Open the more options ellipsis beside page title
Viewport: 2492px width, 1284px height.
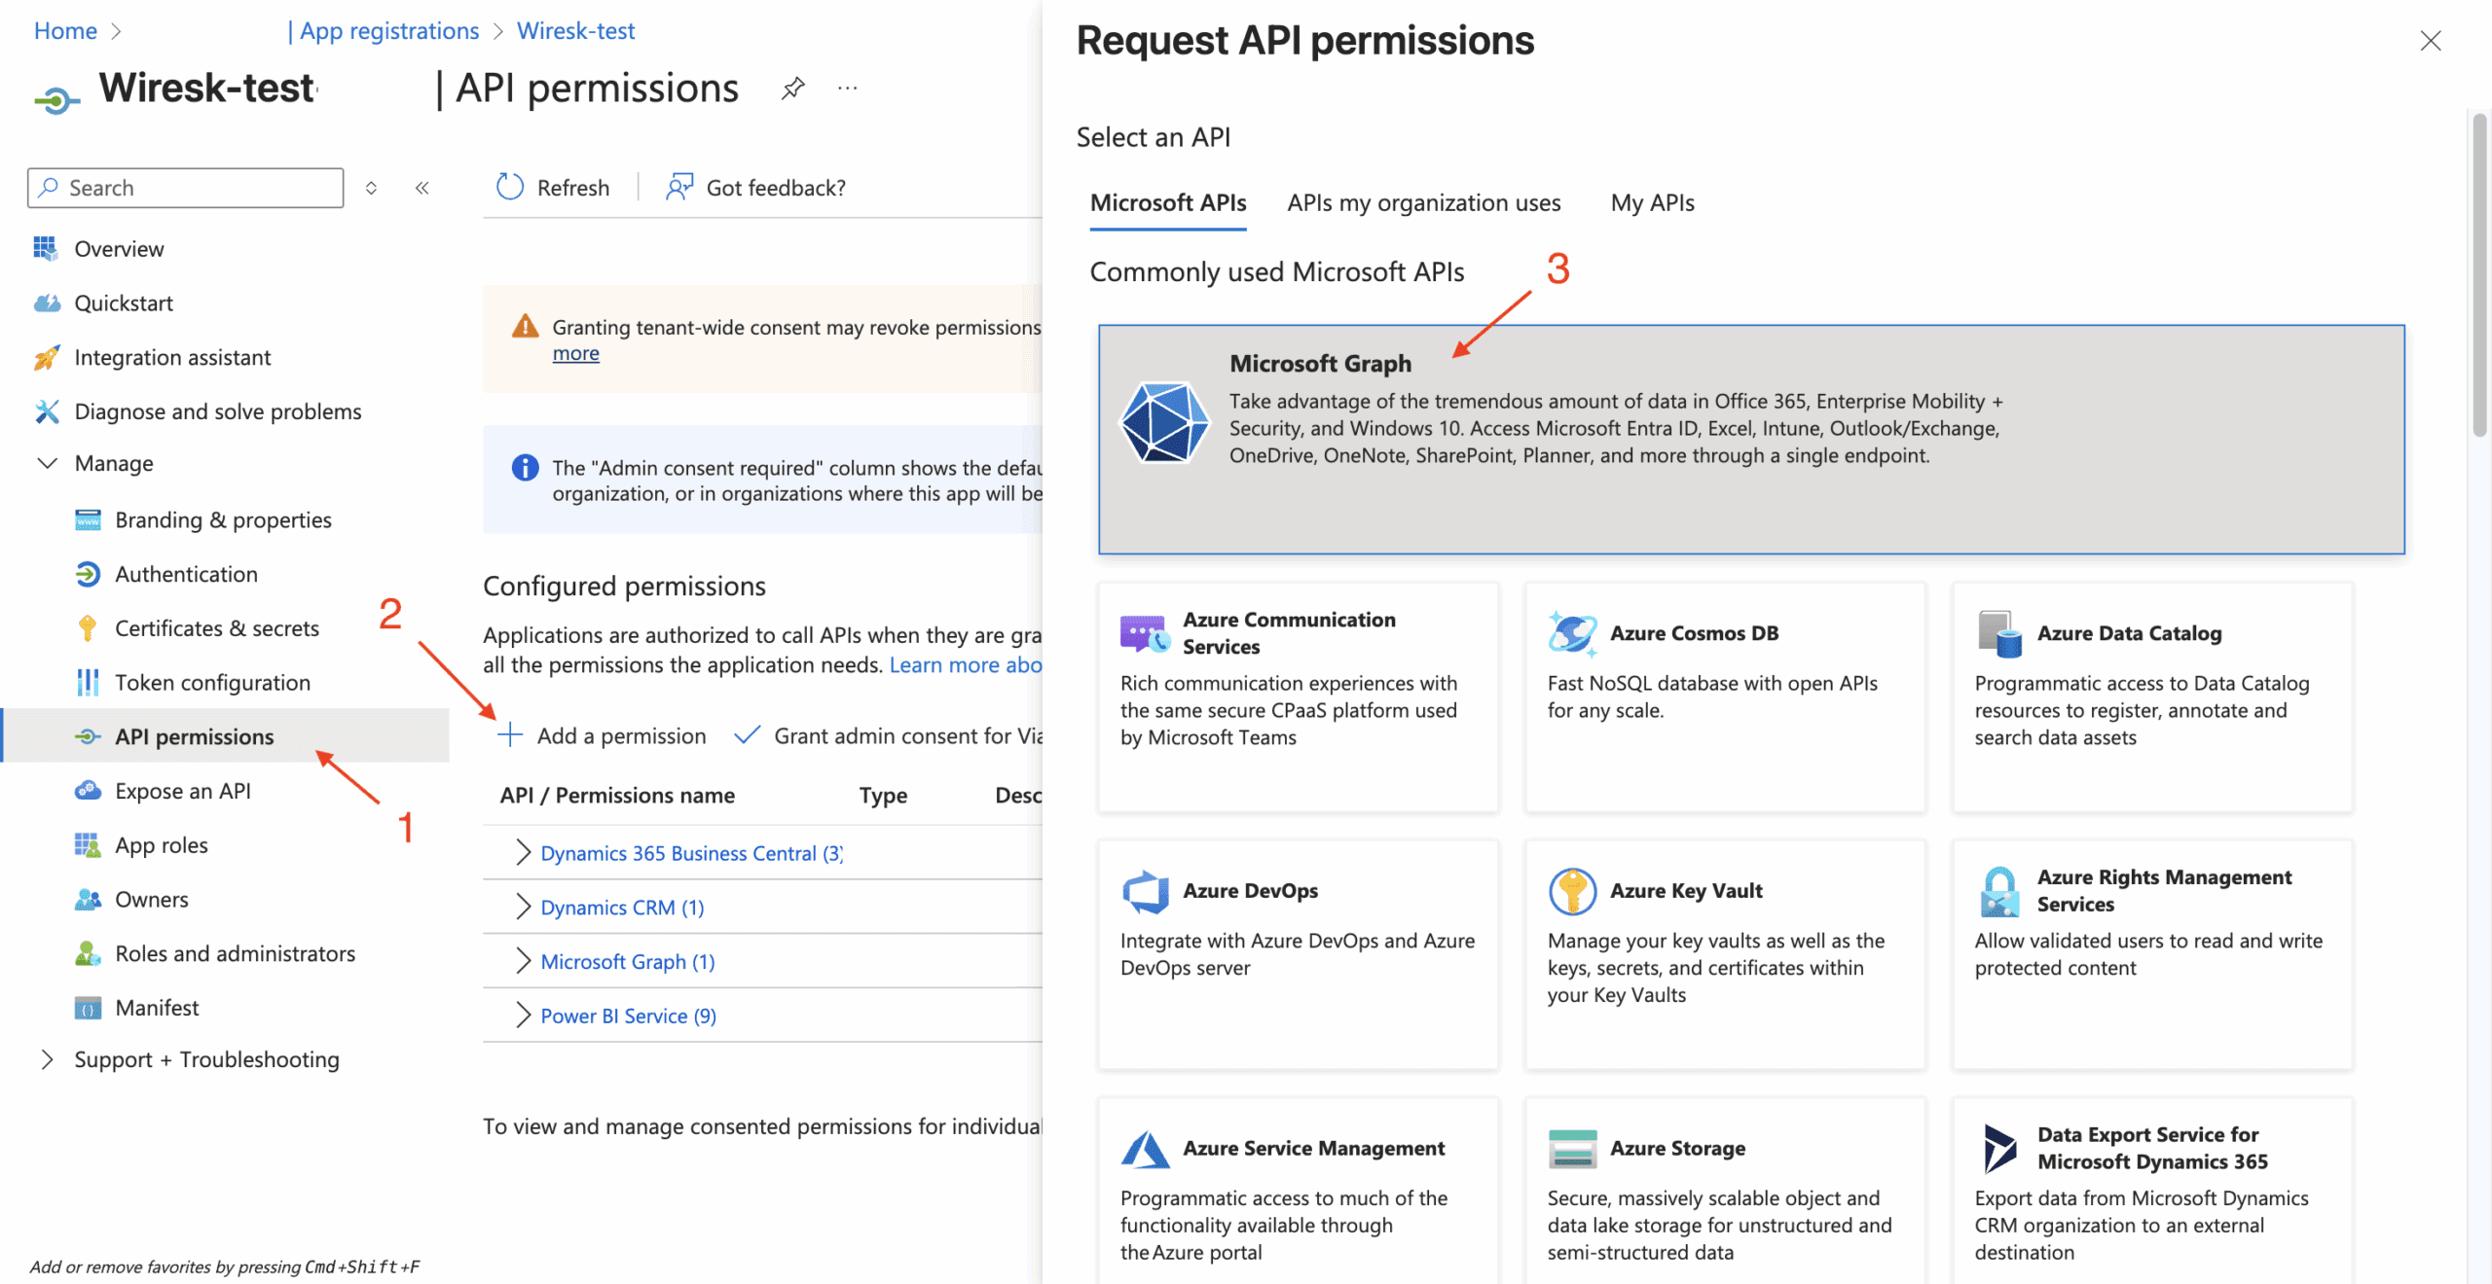coord(848,89)
